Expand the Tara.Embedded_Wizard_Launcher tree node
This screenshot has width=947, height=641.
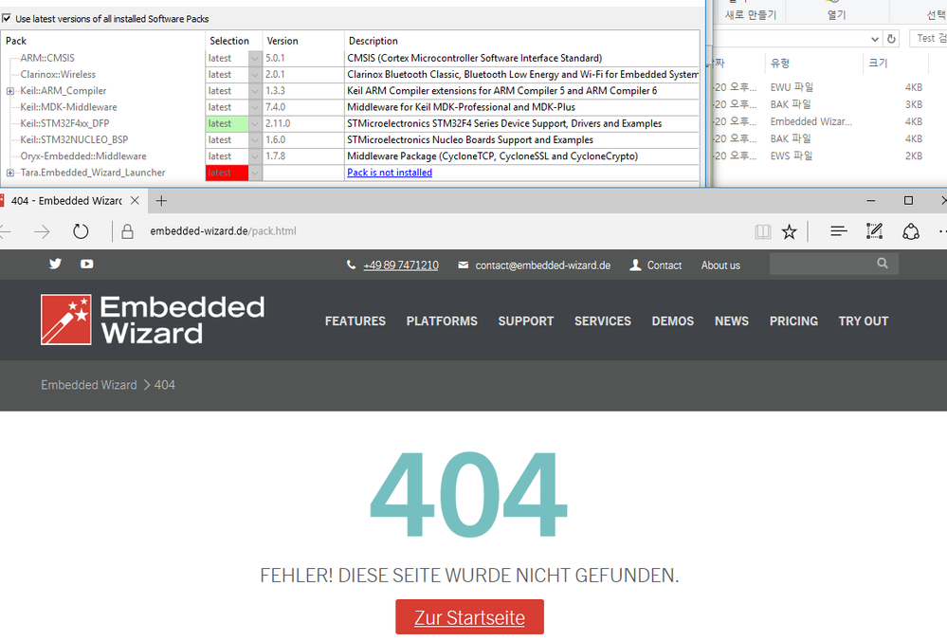tap(10, 173)
